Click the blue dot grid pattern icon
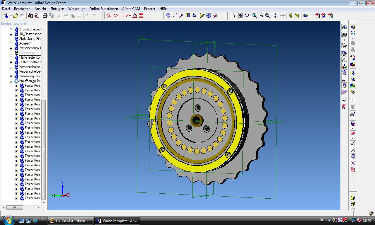 coord(353,33)
